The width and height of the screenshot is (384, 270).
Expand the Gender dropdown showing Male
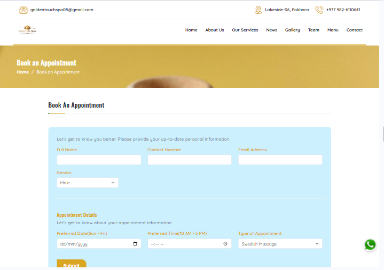point(88,183)
